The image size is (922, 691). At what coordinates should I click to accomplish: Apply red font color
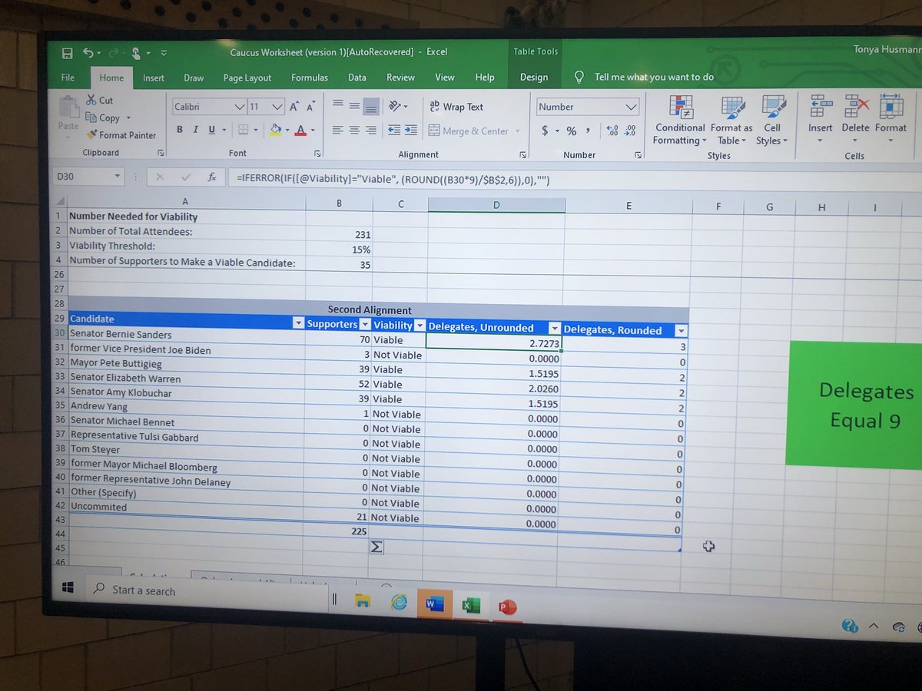point(301,131)
